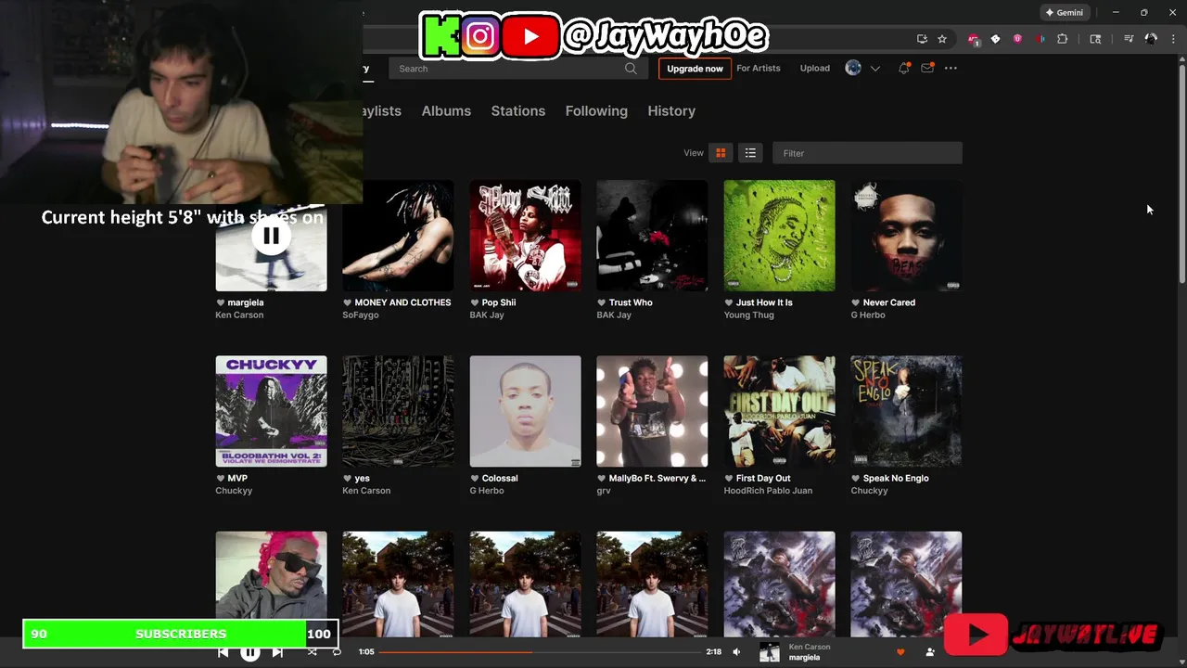Switch to the Stations tab
This screenshot has width=1187, height=668.
tap(518, 110)
